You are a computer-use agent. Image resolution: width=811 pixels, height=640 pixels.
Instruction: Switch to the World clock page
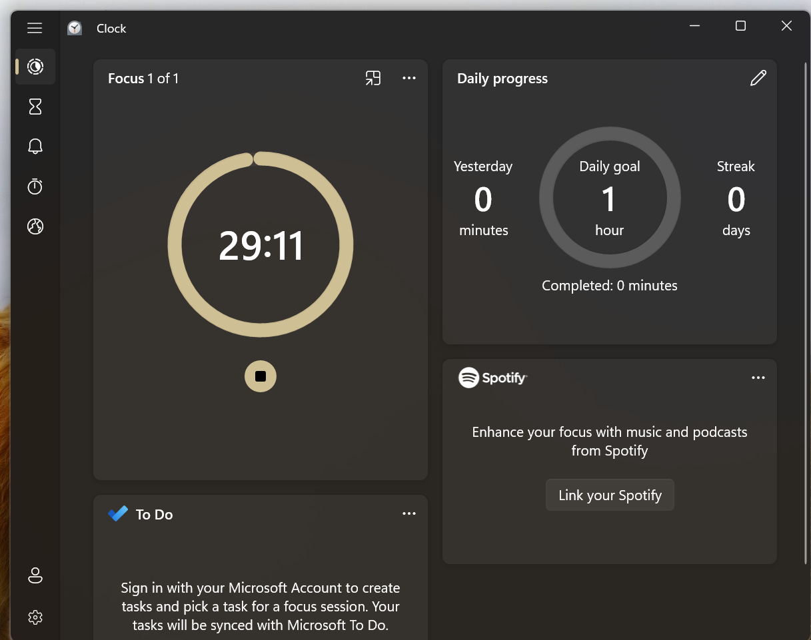pyautogui.click(x=35, y=227)
